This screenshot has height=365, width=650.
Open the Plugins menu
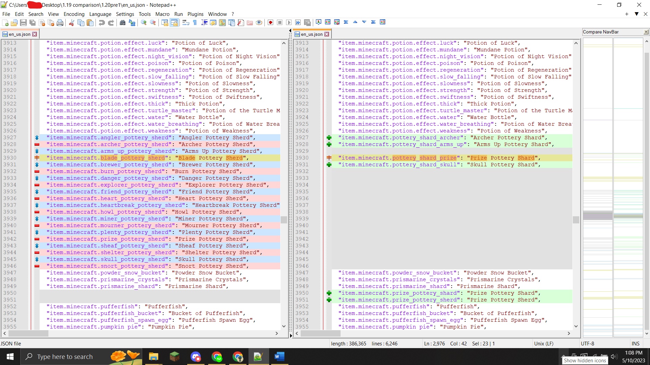point(195,14)
